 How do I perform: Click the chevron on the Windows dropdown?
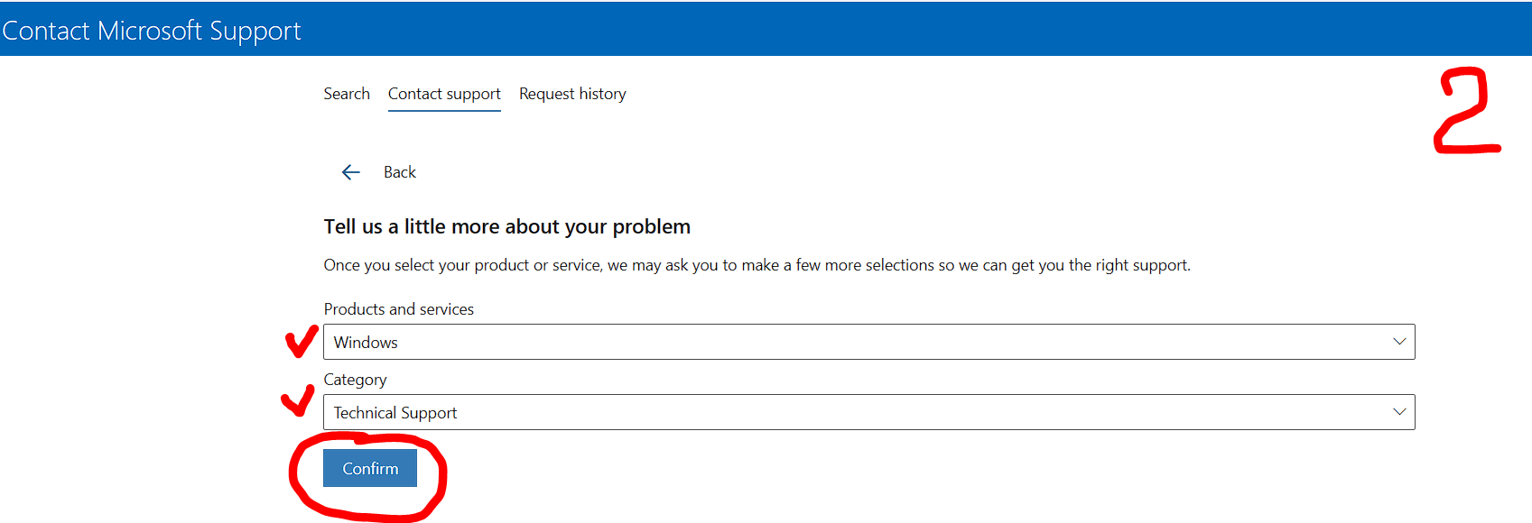pos(1398,342)
